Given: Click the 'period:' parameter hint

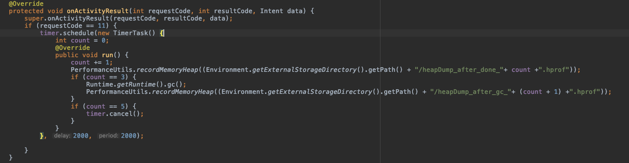Looking at the screenshot, I should (108, 136).
